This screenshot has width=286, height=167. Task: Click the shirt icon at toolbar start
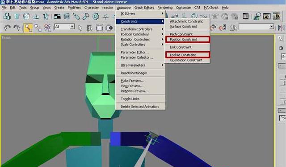(17, 16)
